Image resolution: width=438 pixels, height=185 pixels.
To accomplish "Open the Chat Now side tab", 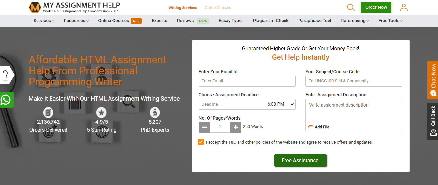I will [433, 80].
